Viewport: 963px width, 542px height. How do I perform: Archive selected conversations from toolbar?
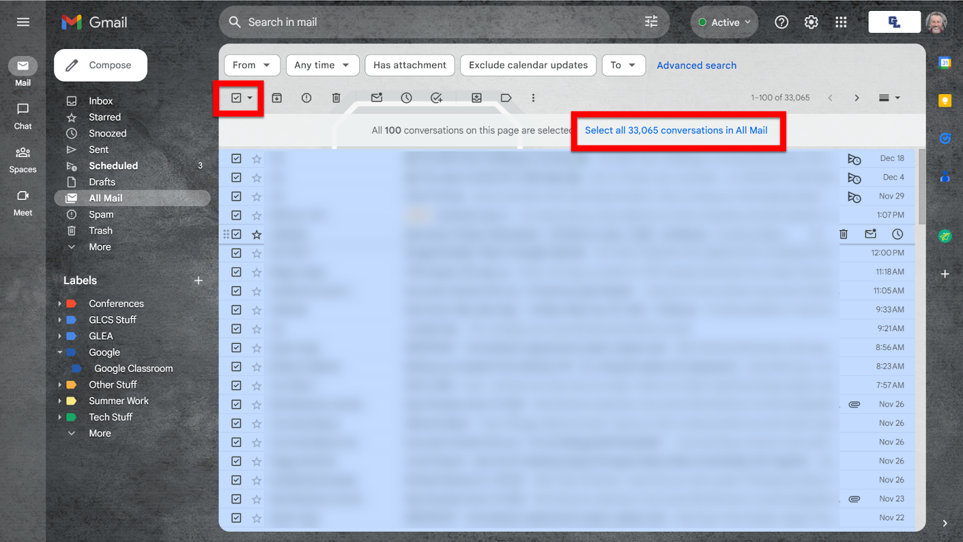tap(277, 98)
